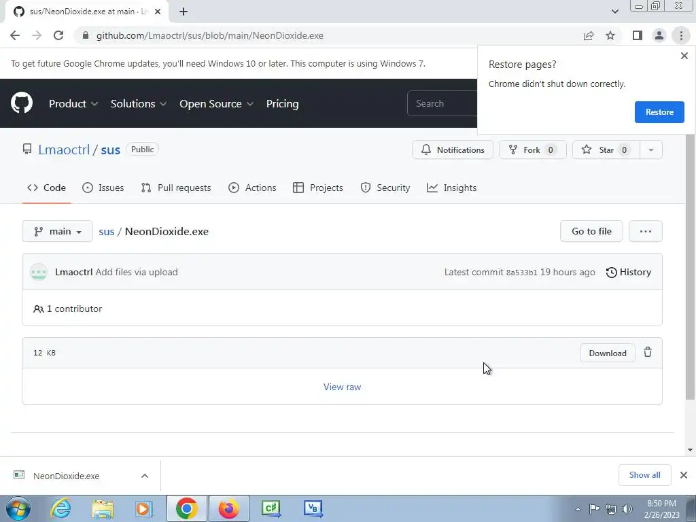This screenshot has height=522, width=696.
Task: Open NeonDioxide.exe item in downloads bar
Action: (x=66, y=476)
